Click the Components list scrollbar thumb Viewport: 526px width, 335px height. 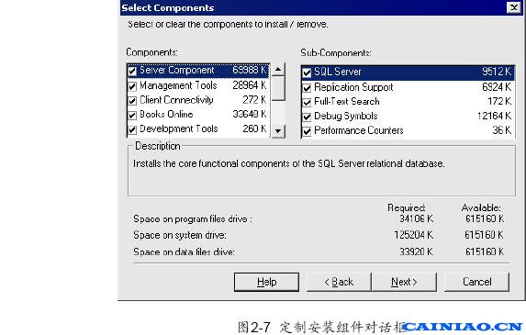(278, 88)
